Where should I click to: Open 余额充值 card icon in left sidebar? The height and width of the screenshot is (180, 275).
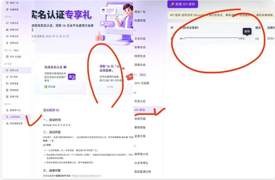(x=7, y=83)
